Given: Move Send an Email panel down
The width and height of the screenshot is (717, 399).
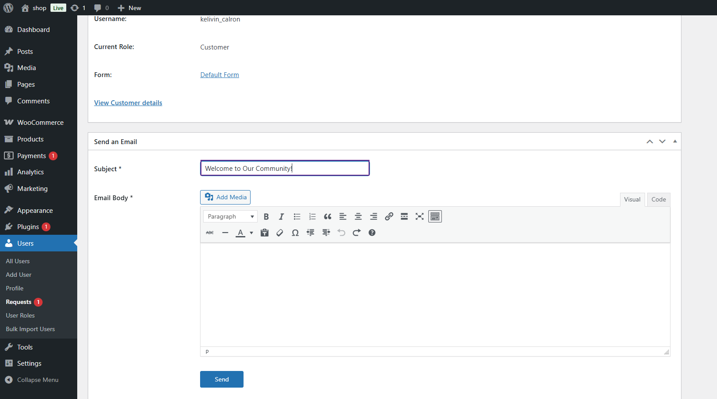Looking at the screenshot, I should pyautogui.click(x=662, y=141).
